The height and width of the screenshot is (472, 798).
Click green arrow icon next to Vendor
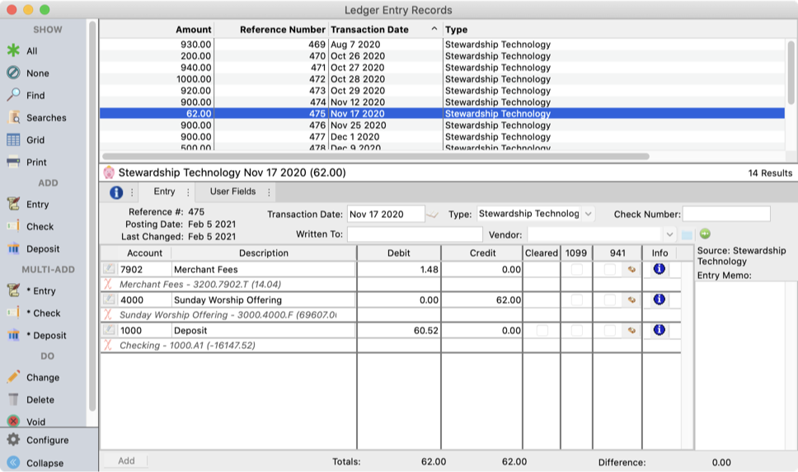coord(705,234)
